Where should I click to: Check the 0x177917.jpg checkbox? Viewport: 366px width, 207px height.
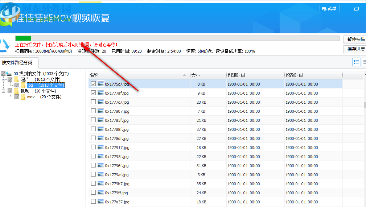tap(93, 147)
